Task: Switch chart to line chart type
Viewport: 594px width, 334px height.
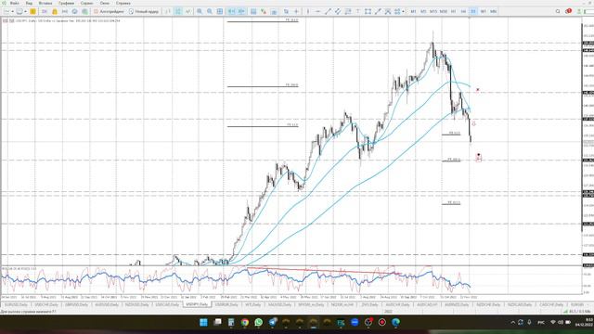Action: (x=187, y=11)
